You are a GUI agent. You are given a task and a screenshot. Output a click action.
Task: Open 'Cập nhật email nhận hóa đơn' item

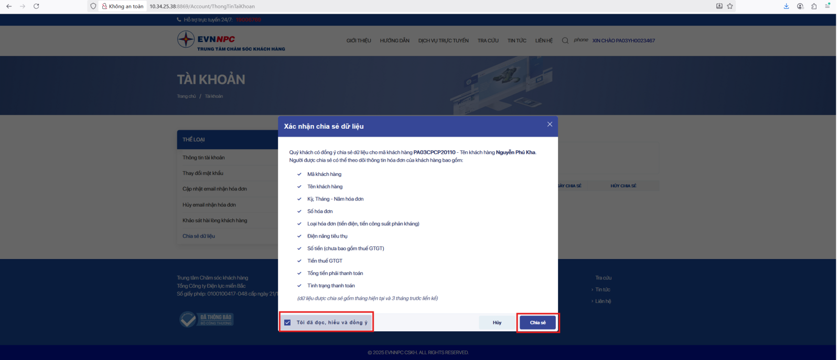[x=214, y=189]
